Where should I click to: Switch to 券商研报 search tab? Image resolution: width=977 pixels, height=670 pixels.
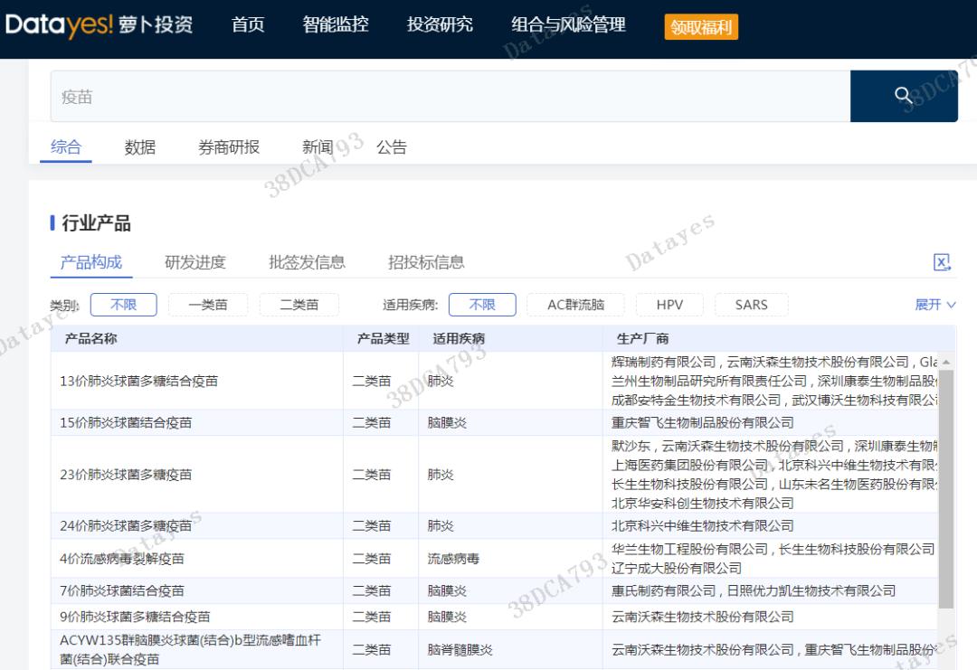click(229, 147)
